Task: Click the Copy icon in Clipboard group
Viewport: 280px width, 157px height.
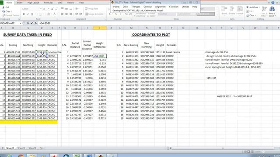Action: click(x=3, y=11)
